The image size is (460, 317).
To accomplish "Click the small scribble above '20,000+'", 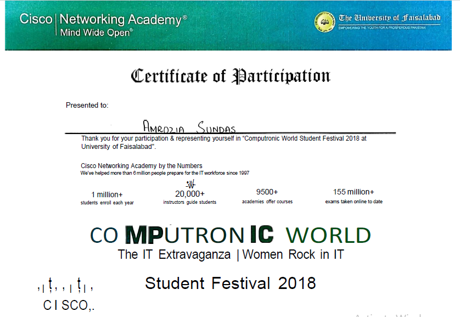I will tap(190, 185).
